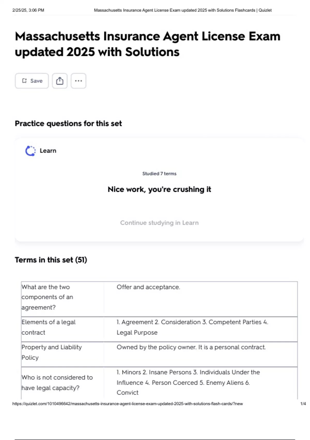
Task: Click the 'Nice work, you're crushing it' message
Action: [159, 189]
